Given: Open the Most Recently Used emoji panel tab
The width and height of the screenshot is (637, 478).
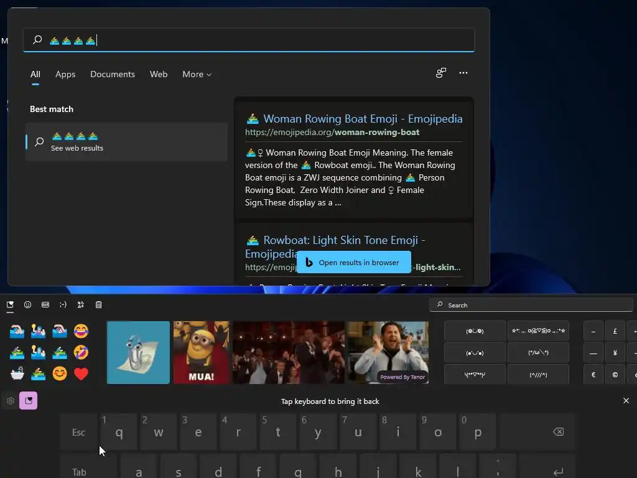Looking at the screenshot, I should point(10,305).
